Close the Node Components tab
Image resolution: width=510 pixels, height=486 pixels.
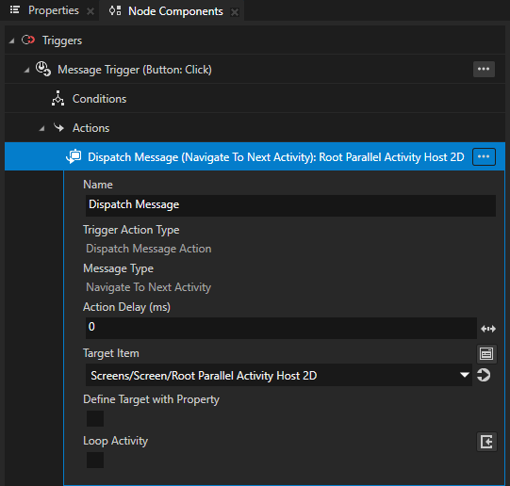[234, 12]
